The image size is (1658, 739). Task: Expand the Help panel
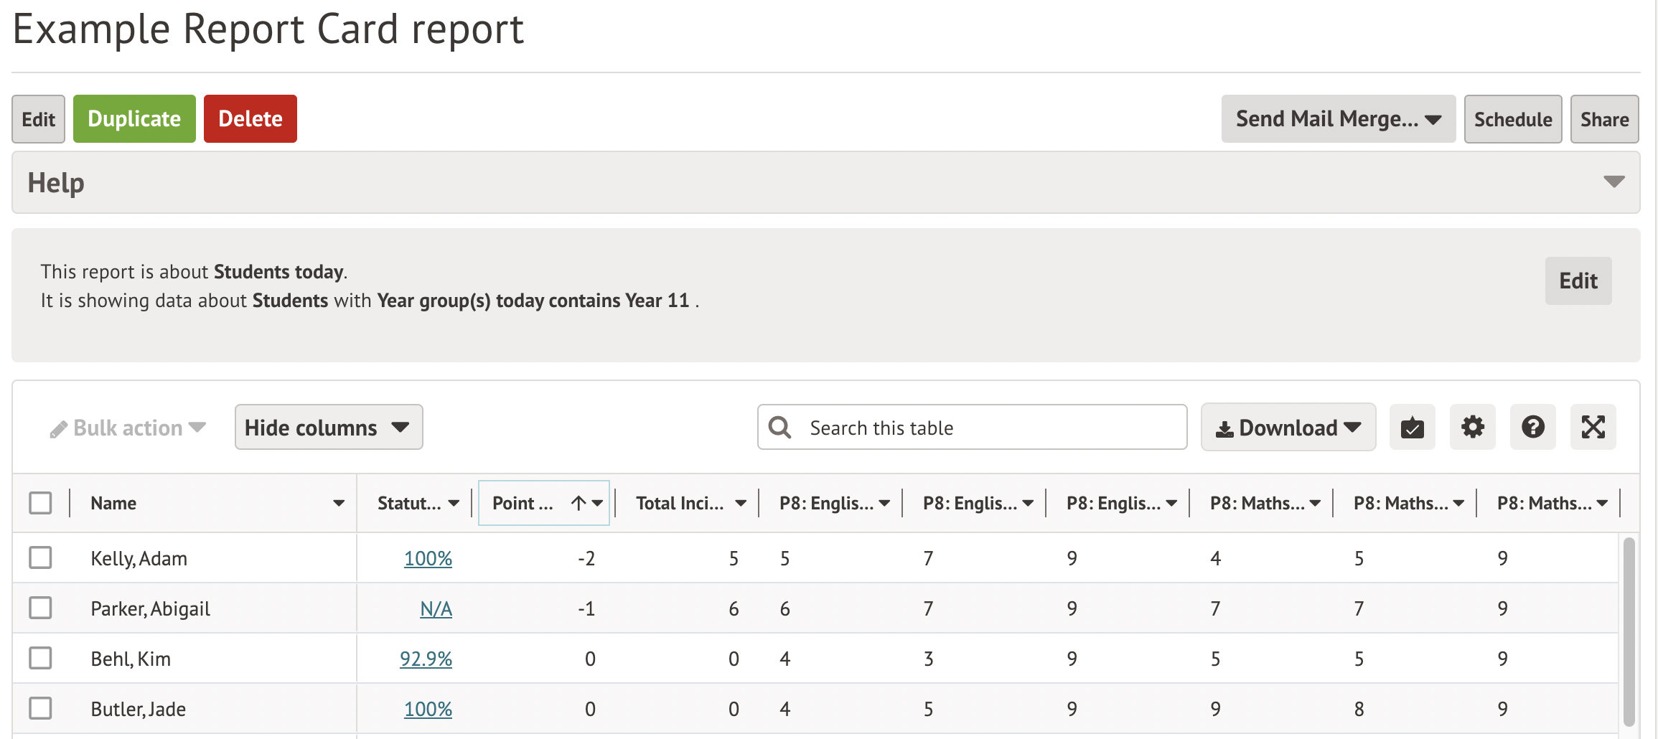pyautogui.click(x=1613, y=182)
